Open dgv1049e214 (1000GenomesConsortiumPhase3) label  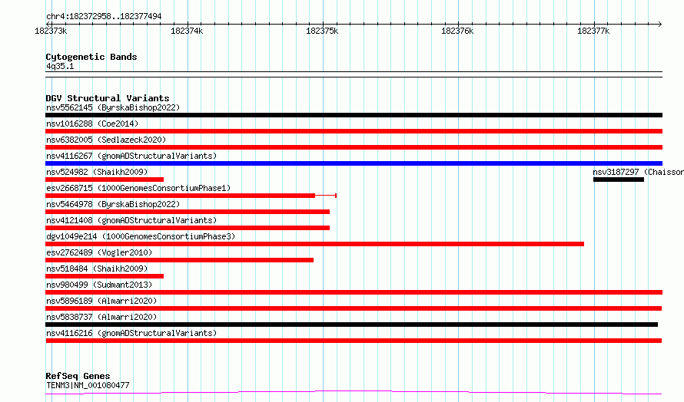[141, 236]
